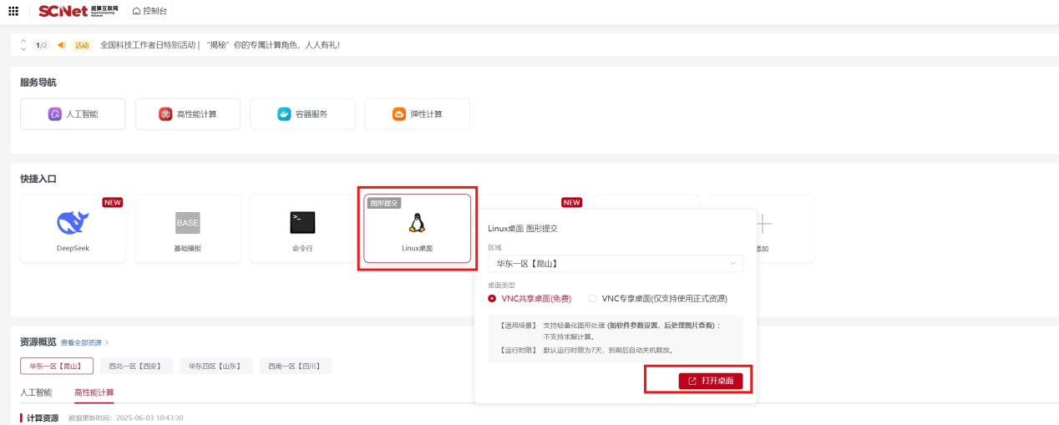Screen dimensions: 1059x425
Task: Switch to the 人工智能 resource tab
Action: point(36,392)
